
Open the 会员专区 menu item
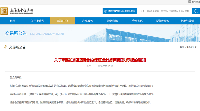(x=137, y=21)
